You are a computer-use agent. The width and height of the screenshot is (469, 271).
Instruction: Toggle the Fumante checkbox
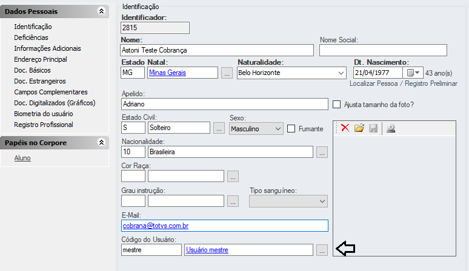(x=291, y=129)
